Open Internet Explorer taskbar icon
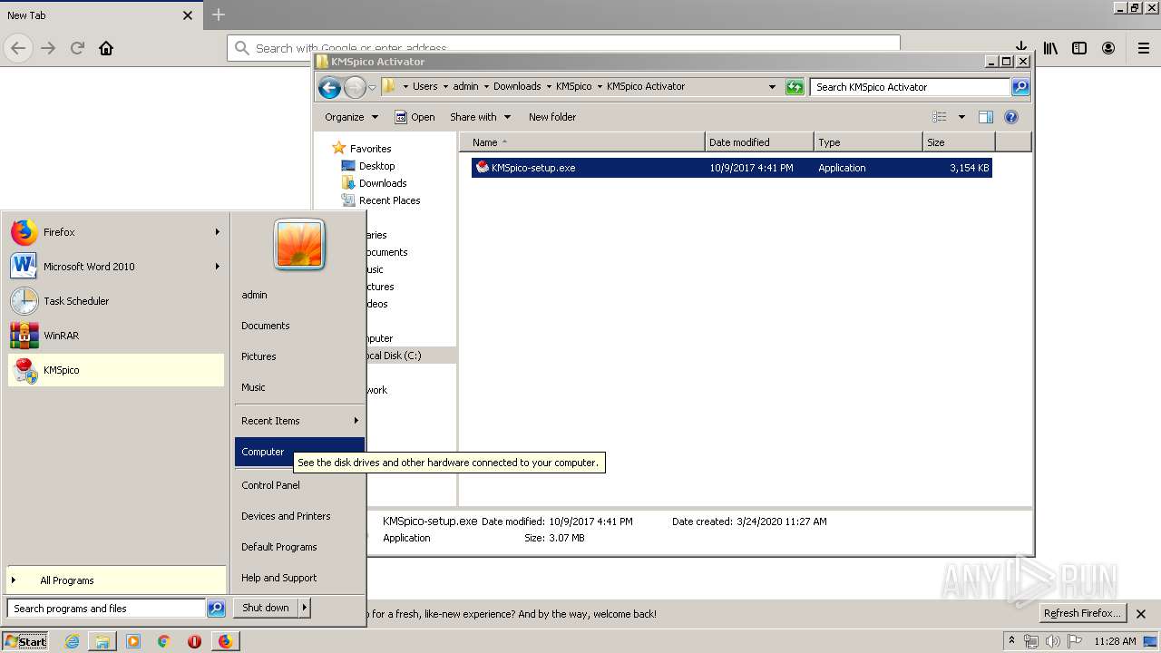 pyautogui.click(x=73, y=641)
